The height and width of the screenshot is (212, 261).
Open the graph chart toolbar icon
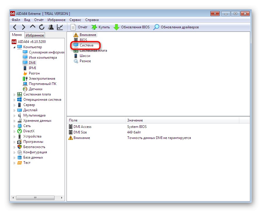pos(60,27)
